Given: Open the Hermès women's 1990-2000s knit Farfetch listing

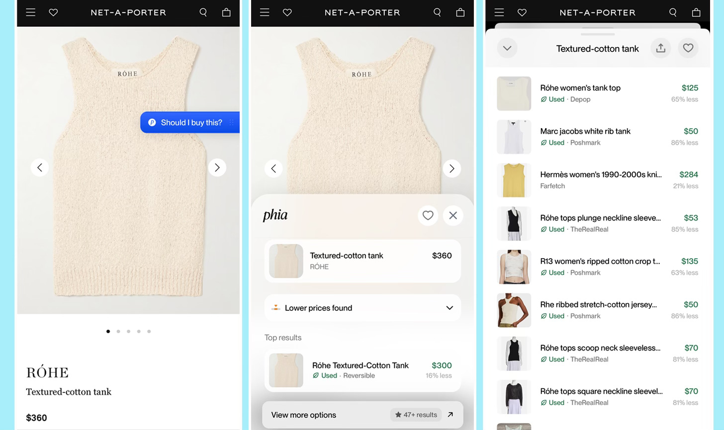Looking at the screenshot, I should tap(598, 180).
